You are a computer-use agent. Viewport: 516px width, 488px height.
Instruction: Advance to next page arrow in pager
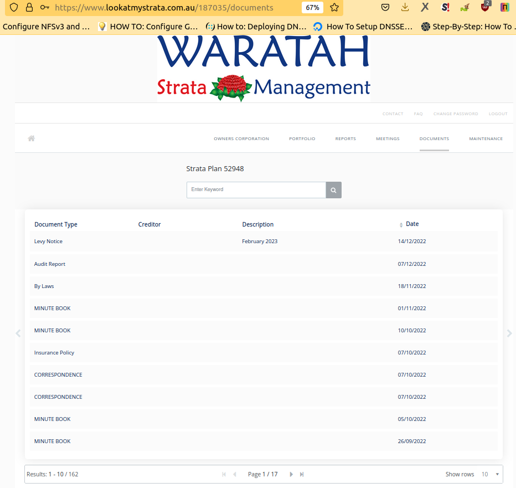(x=292, y=475)
